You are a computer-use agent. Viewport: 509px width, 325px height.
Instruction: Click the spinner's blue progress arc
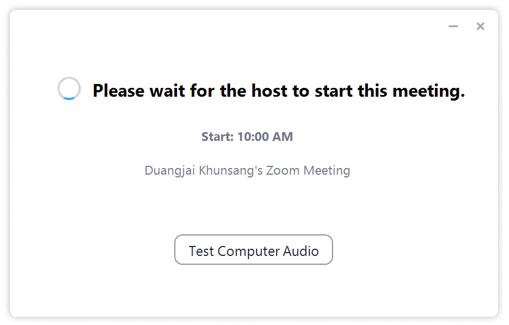coord(69,98)
